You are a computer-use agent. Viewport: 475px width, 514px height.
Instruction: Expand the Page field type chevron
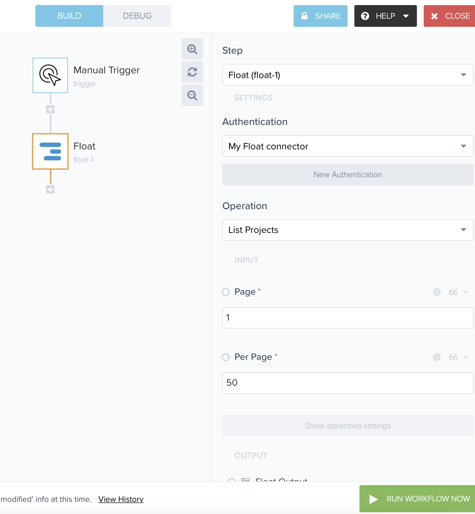tap(465, 292)
